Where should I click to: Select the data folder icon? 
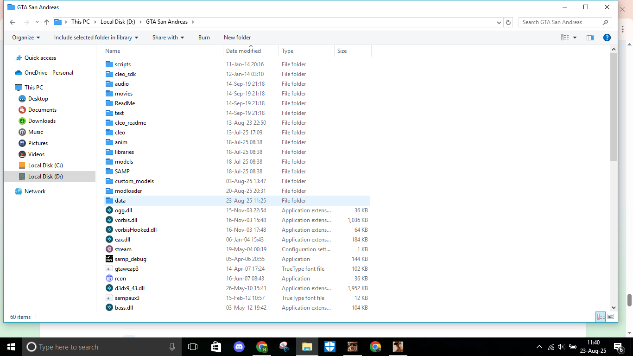109,201
